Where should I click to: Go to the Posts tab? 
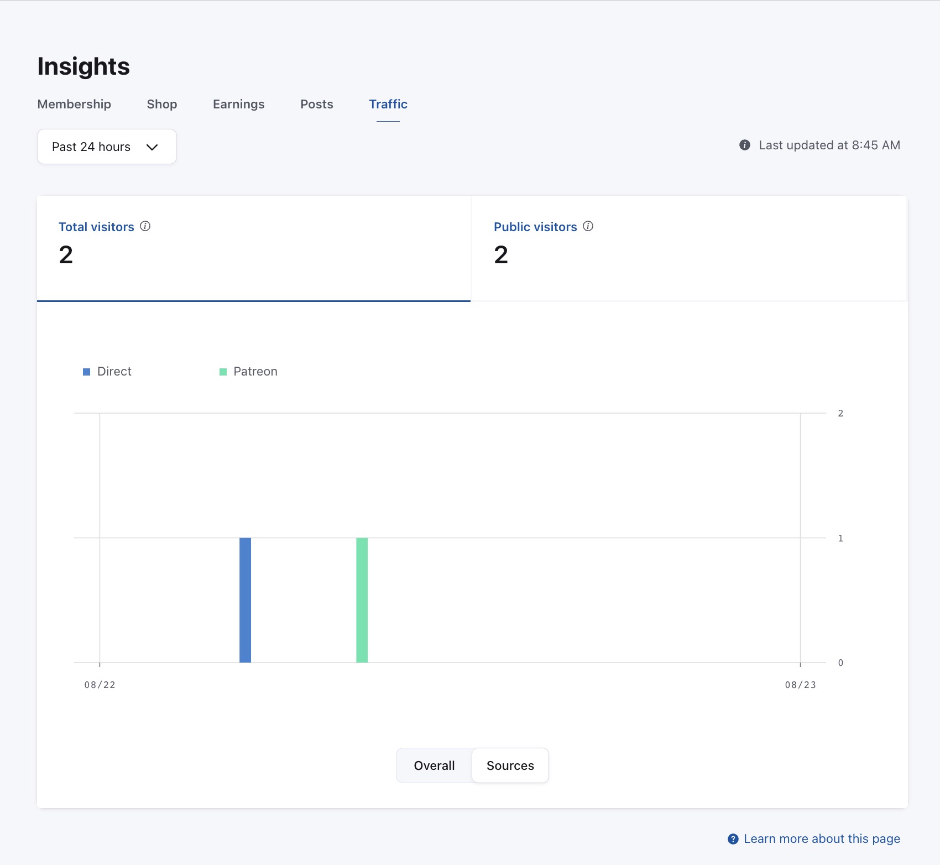coord(317,104)
